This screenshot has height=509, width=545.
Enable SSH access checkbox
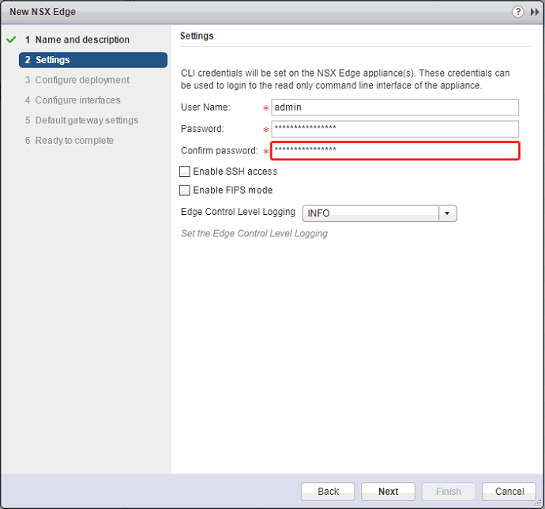click(185, 172)
